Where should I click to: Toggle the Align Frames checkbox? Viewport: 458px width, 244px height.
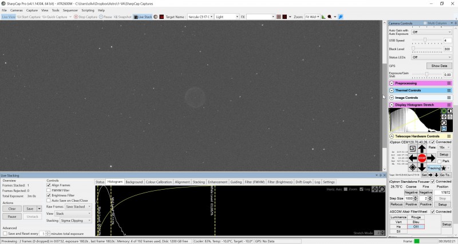49,185
